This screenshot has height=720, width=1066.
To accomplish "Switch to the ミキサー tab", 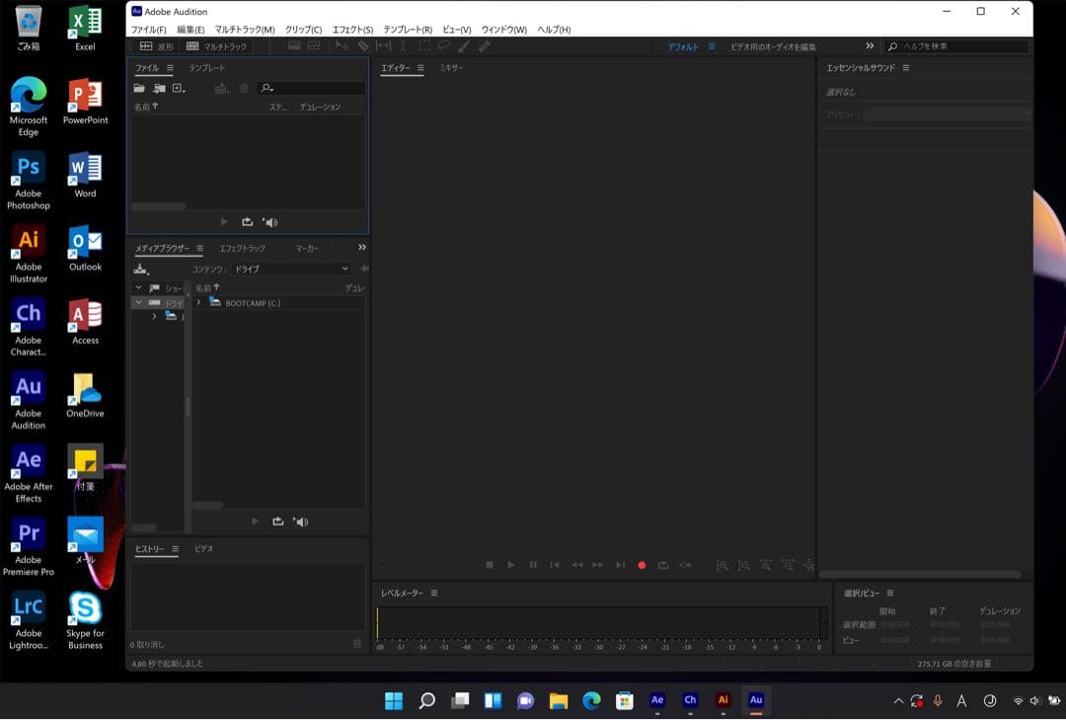I will (451, 68).
